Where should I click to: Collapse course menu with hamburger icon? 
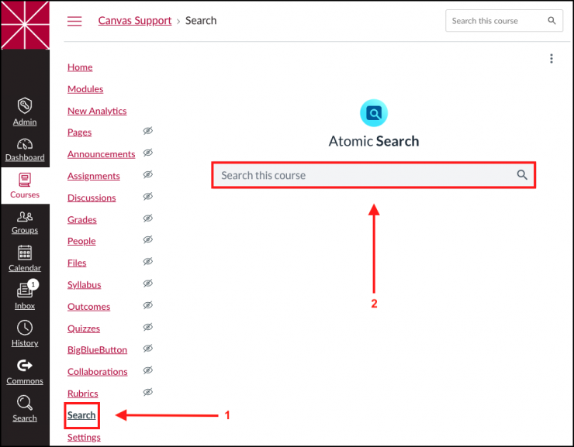pos(74,21)
